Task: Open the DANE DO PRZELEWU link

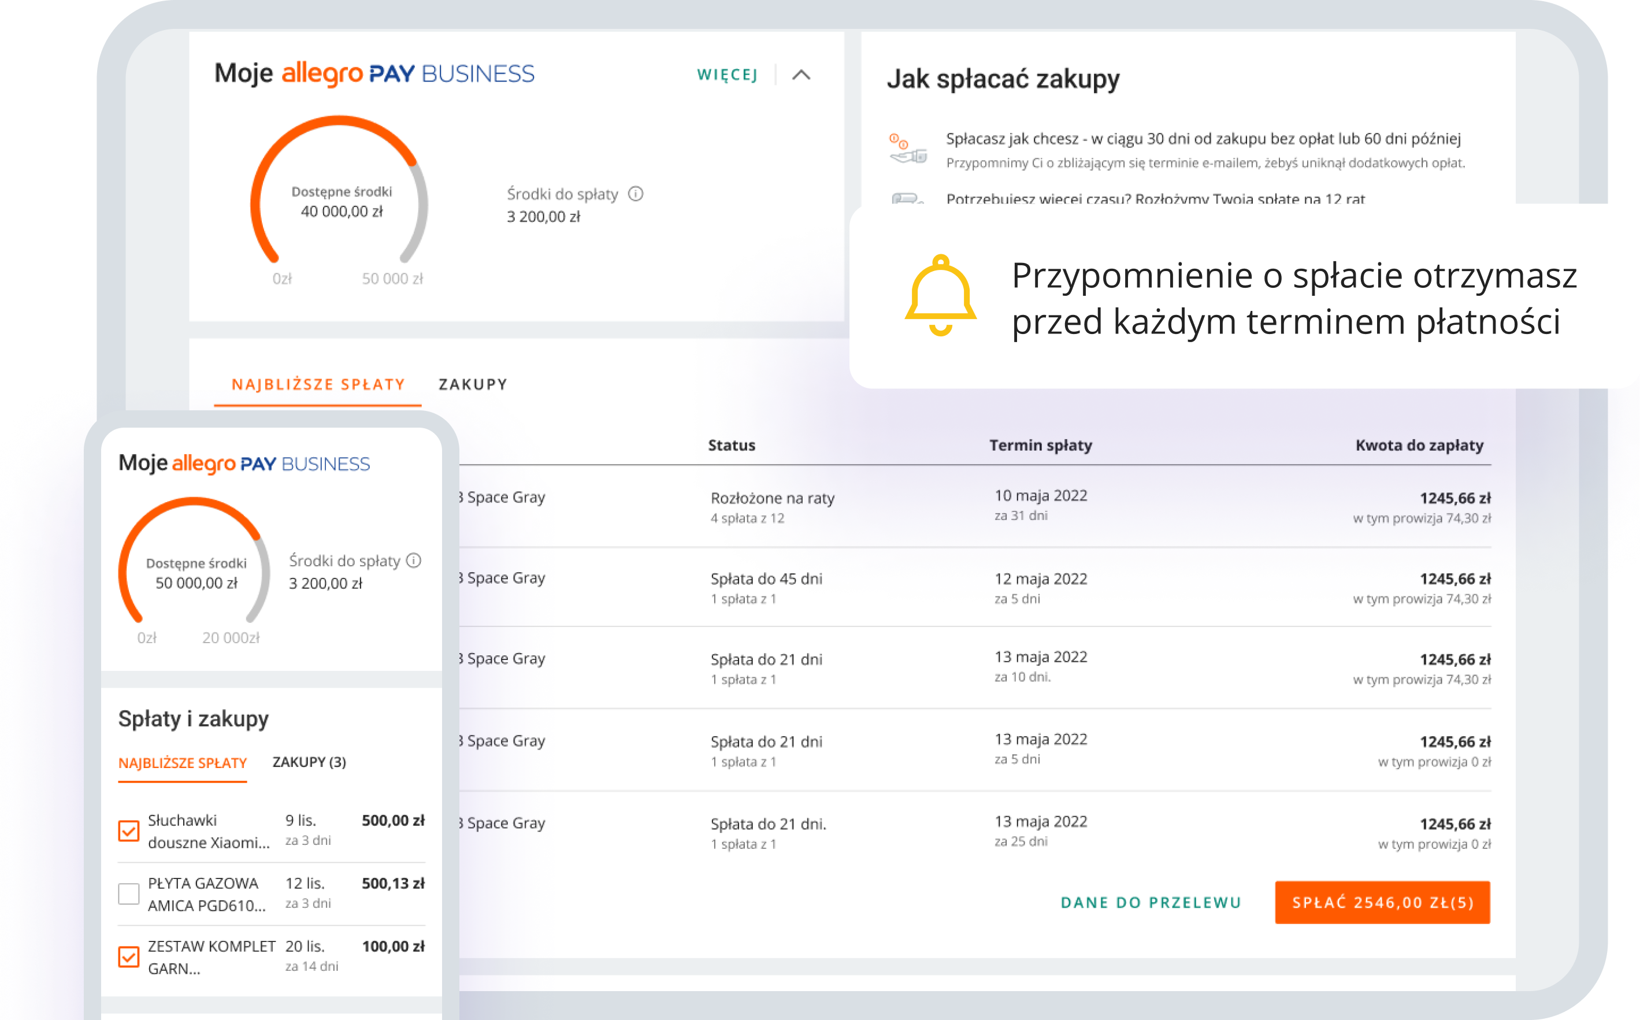Action: tap(1151, 903)
